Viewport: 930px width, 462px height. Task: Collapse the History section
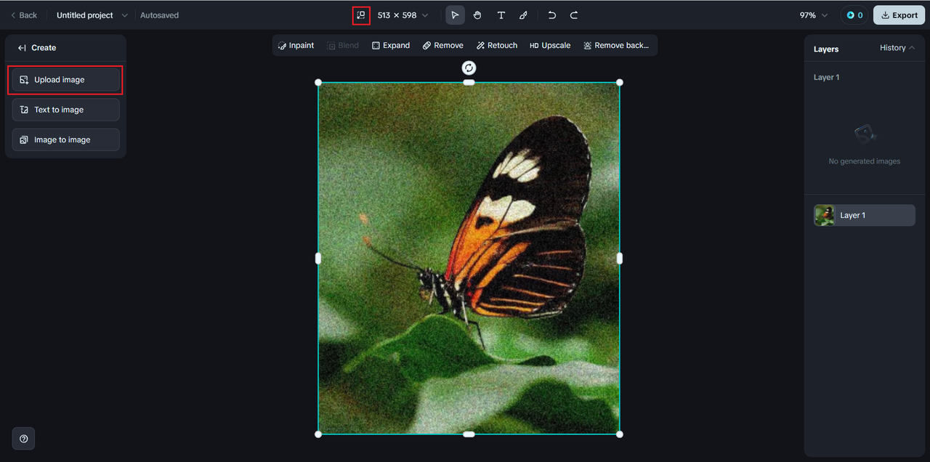pos(897,48)
